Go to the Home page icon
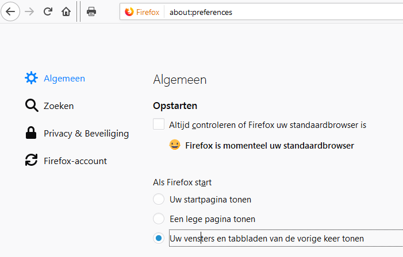Image resolution: width=403 pixels, height=257 pixels. pyautogui.click(x=66, y=11)
